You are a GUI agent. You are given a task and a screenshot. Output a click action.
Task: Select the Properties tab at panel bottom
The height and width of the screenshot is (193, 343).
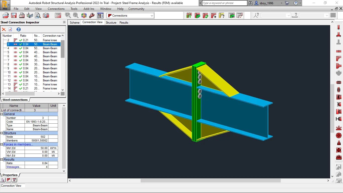pos(10,175)
